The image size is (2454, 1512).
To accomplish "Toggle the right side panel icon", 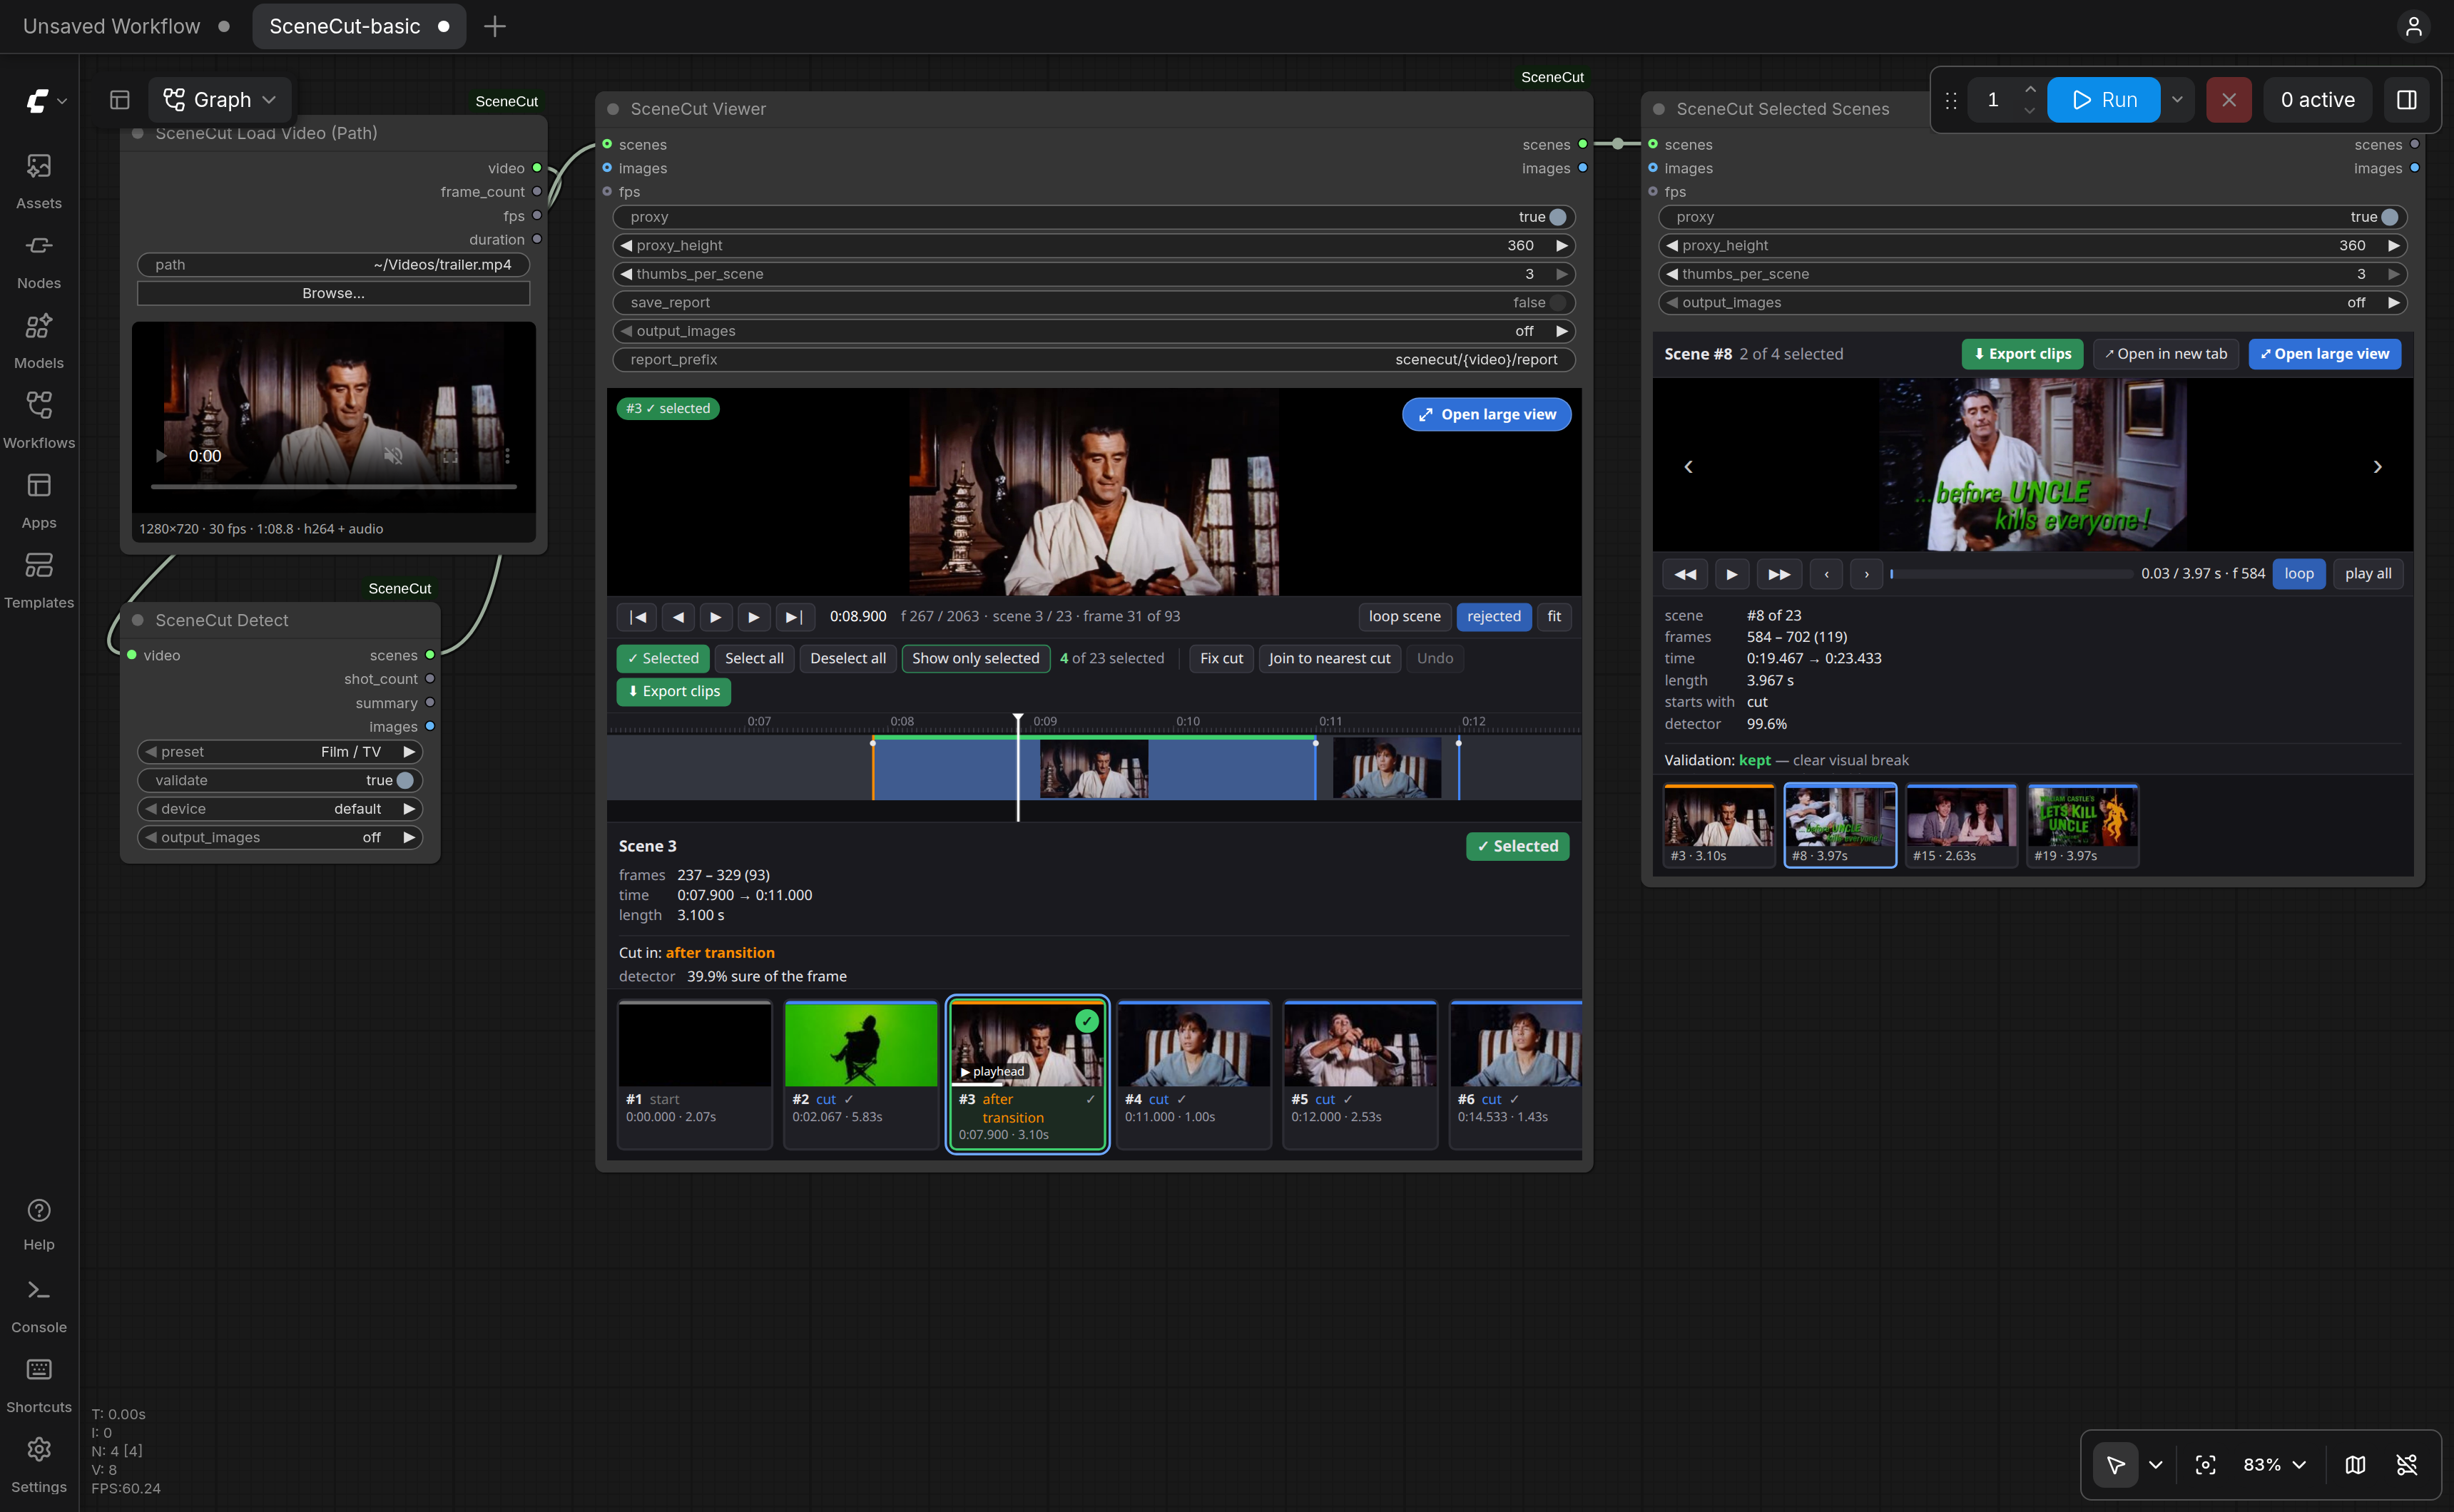I will [x=2407, y=99].
